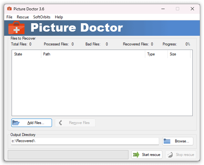This screenshot has height=165, width=204.
Task: Click Browse... to choose output folder
Action: coord(178,141)
